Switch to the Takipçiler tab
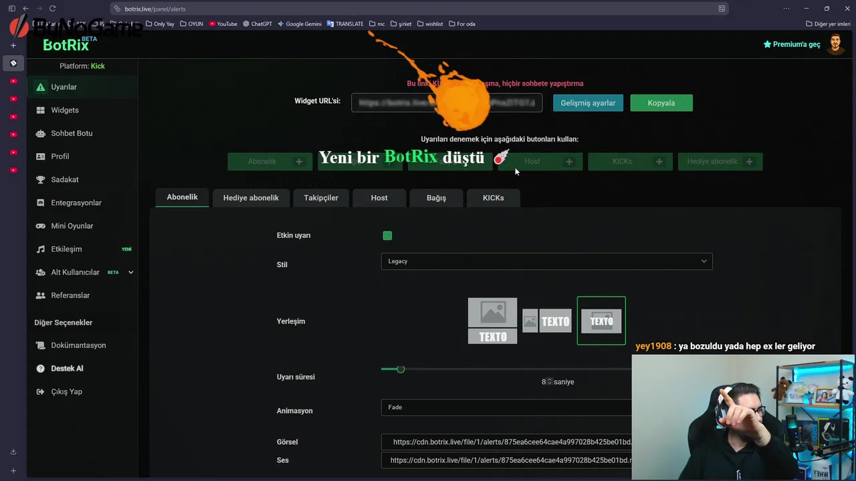The width and height of the screenshot is (856, 481). (321, 198)
